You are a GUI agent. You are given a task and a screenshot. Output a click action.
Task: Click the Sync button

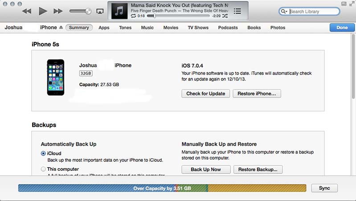[x=324, y=188]
